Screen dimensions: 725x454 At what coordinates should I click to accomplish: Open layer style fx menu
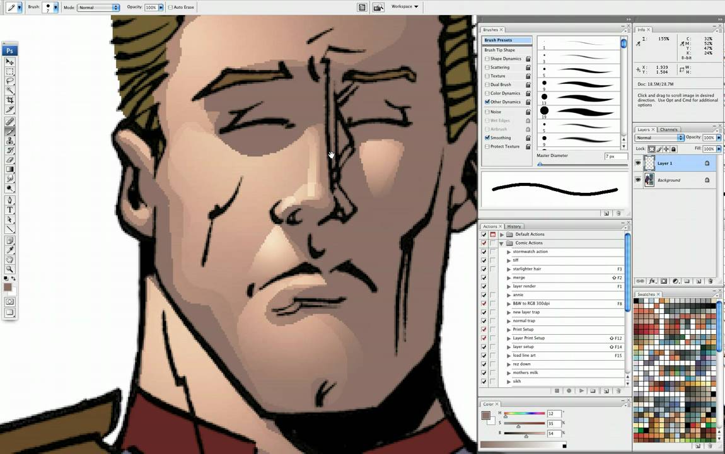click(x=652, y=281)
